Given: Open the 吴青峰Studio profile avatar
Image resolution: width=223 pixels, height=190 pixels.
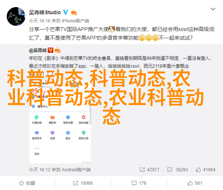Looking at the screenshot, I should [16, 16].
